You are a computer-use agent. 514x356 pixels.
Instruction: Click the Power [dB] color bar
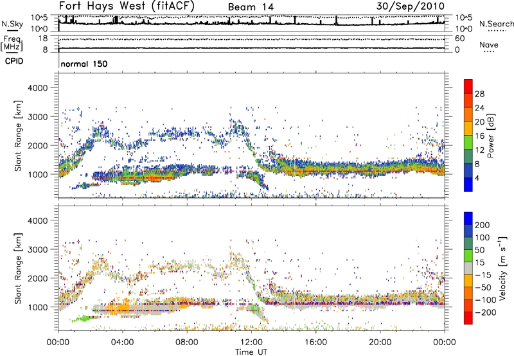point(468,136)
